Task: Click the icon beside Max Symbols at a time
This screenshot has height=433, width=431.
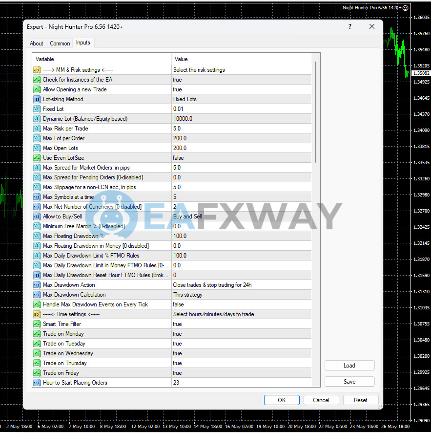Action: 37,197
